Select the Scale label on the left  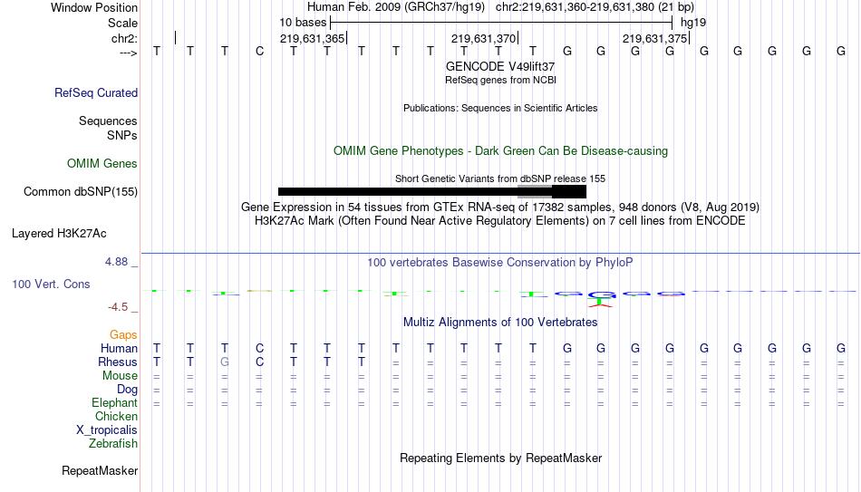point(122,23)
